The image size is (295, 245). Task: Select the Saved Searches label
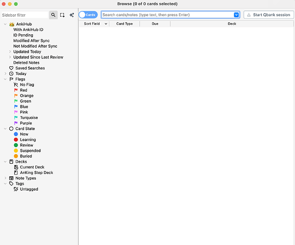point(30,68)
